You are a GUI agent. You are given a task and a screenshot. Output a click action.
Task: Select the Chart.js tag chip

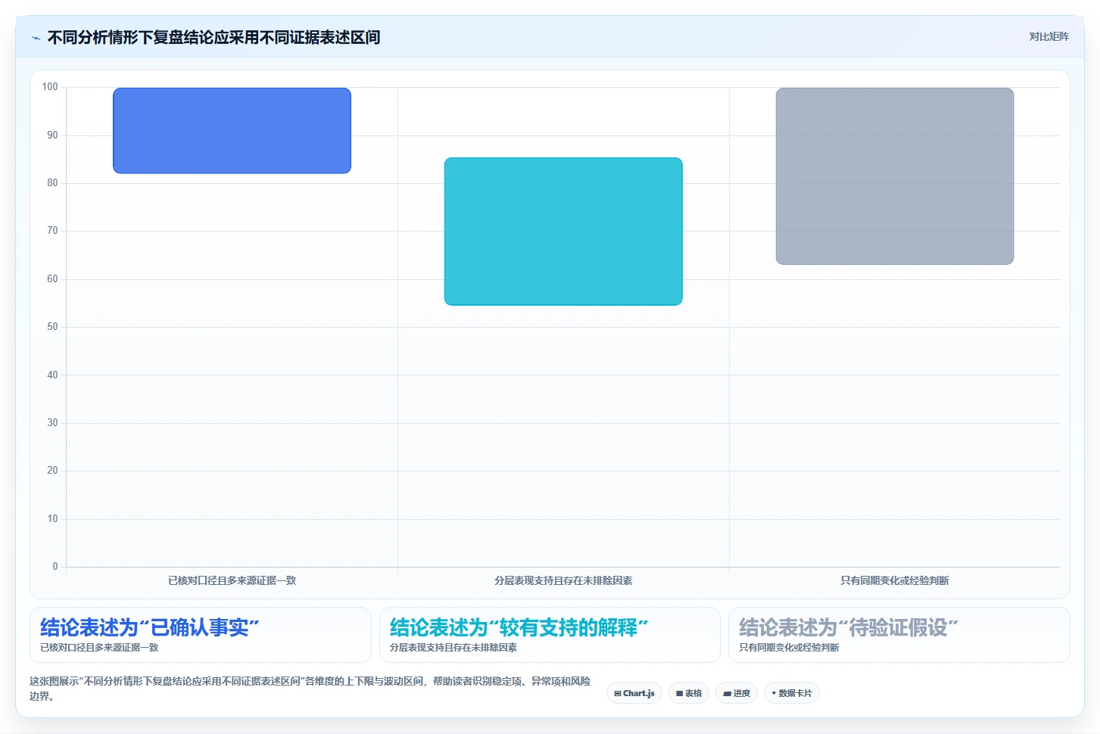pyautogui.click(x=634, y=693)
